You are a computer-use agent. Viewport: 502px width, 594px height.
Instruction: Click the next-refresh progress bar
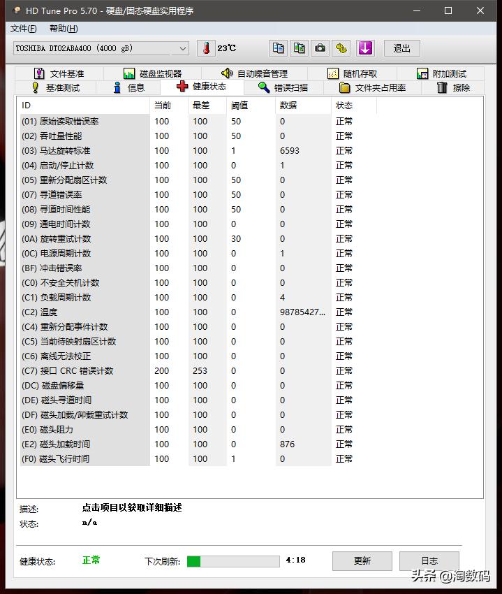pyautogui.click(x=233, y=561)
